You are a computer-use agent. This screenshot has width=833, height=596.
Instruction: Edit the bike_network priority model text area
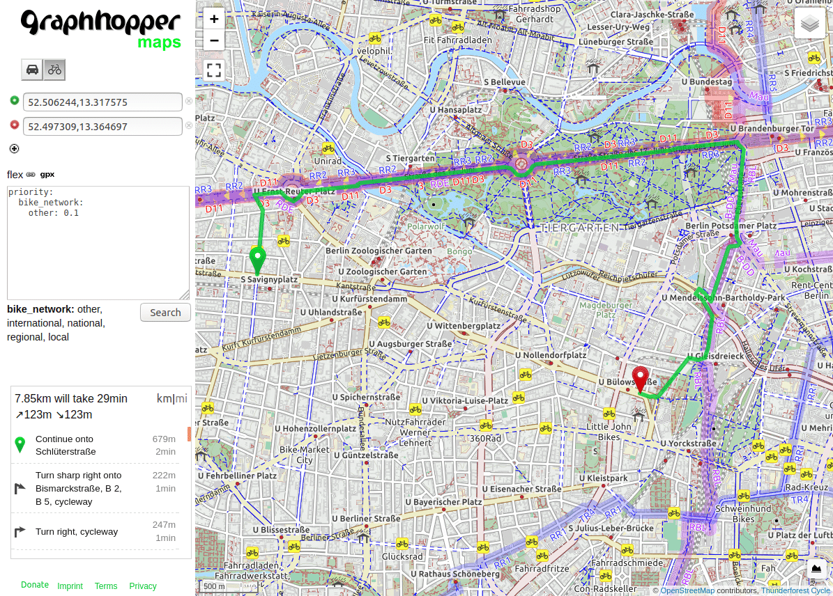coord(98,243)
